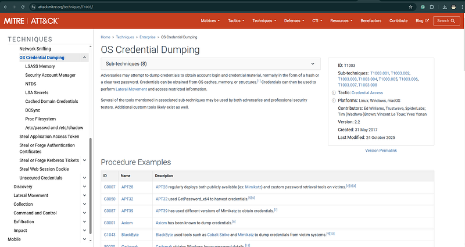The image size is (465, 247).
Task: Open the browser downloads icon
Action: [445, 7]
